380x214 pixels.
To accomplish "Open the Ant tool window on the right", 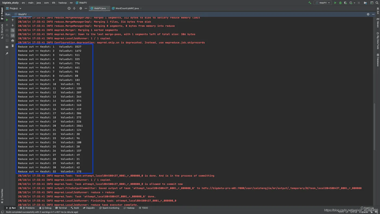I will pyautogui.click(x=378, y=11).
